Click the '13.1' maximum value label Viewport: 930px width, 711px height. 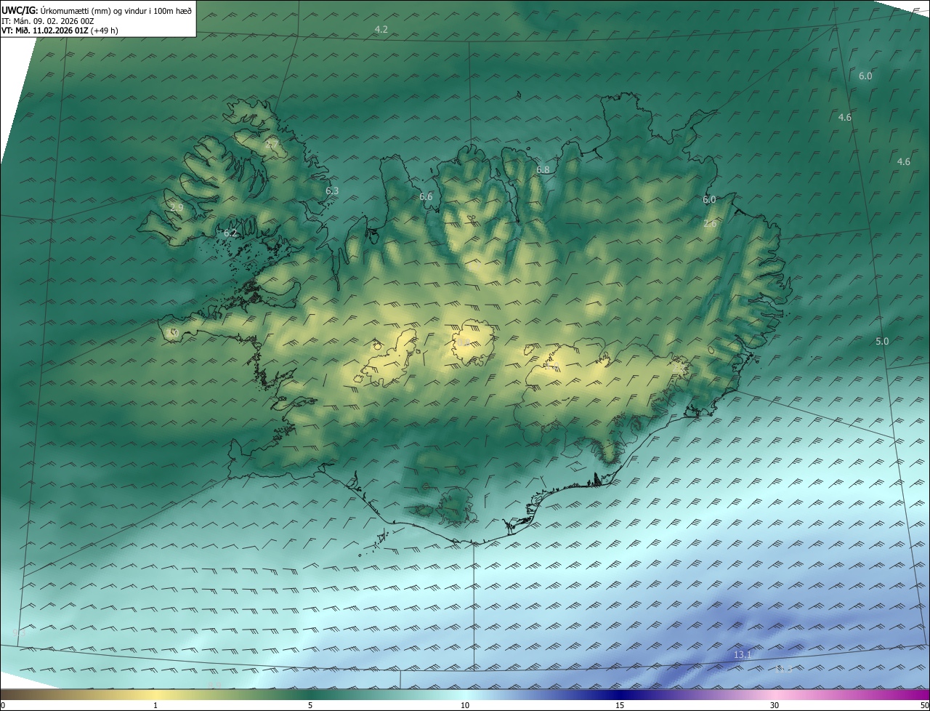(743, 655)
